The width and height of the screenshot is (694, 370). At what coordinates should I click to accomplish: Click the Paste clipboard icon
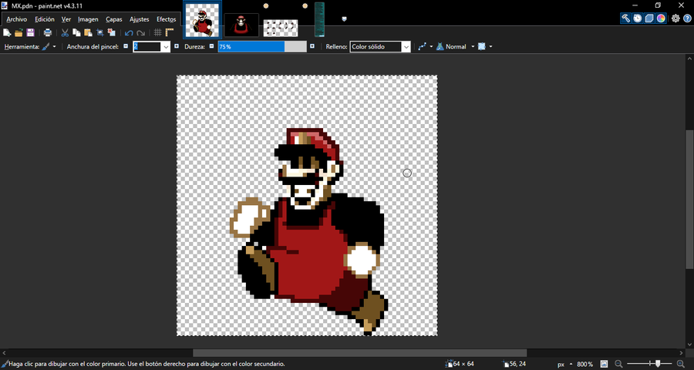click(x=88, y=32)
